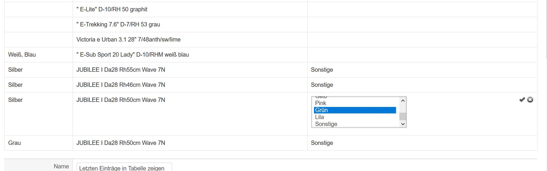The height and width of the screenshot is (171, 547).
Task: Click the "E-Sub Sport 20 Lady" cell
Action: [133, 55]
